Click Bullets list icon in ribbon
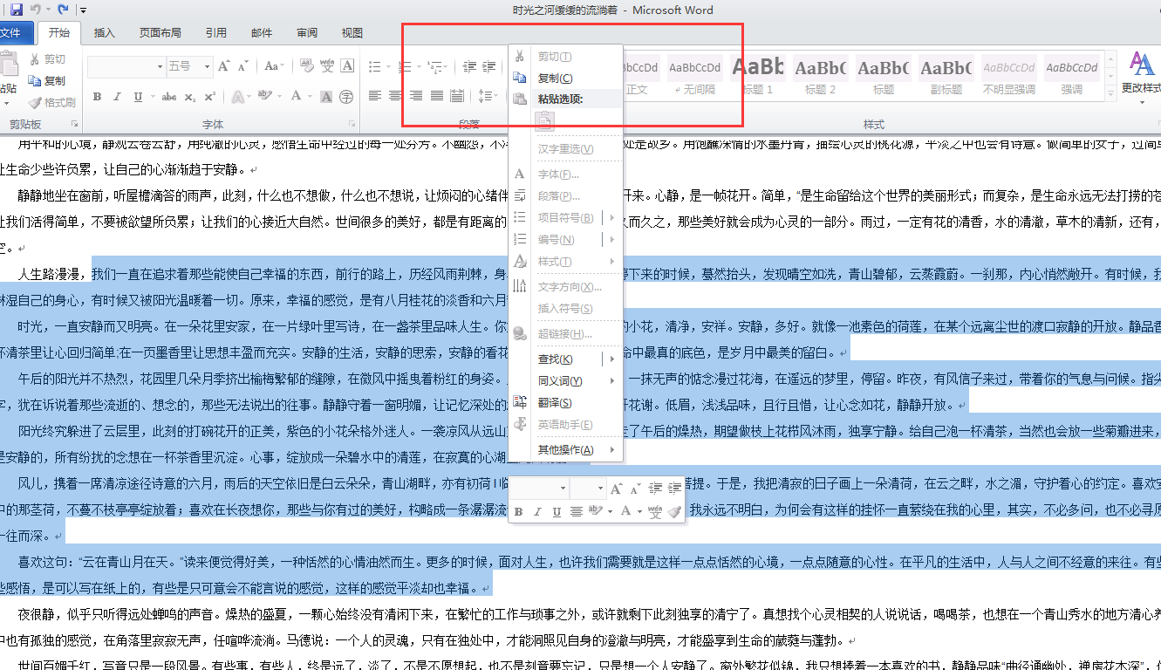The image size is (1161, 670). pyautogui.click(x=374, y=66)
